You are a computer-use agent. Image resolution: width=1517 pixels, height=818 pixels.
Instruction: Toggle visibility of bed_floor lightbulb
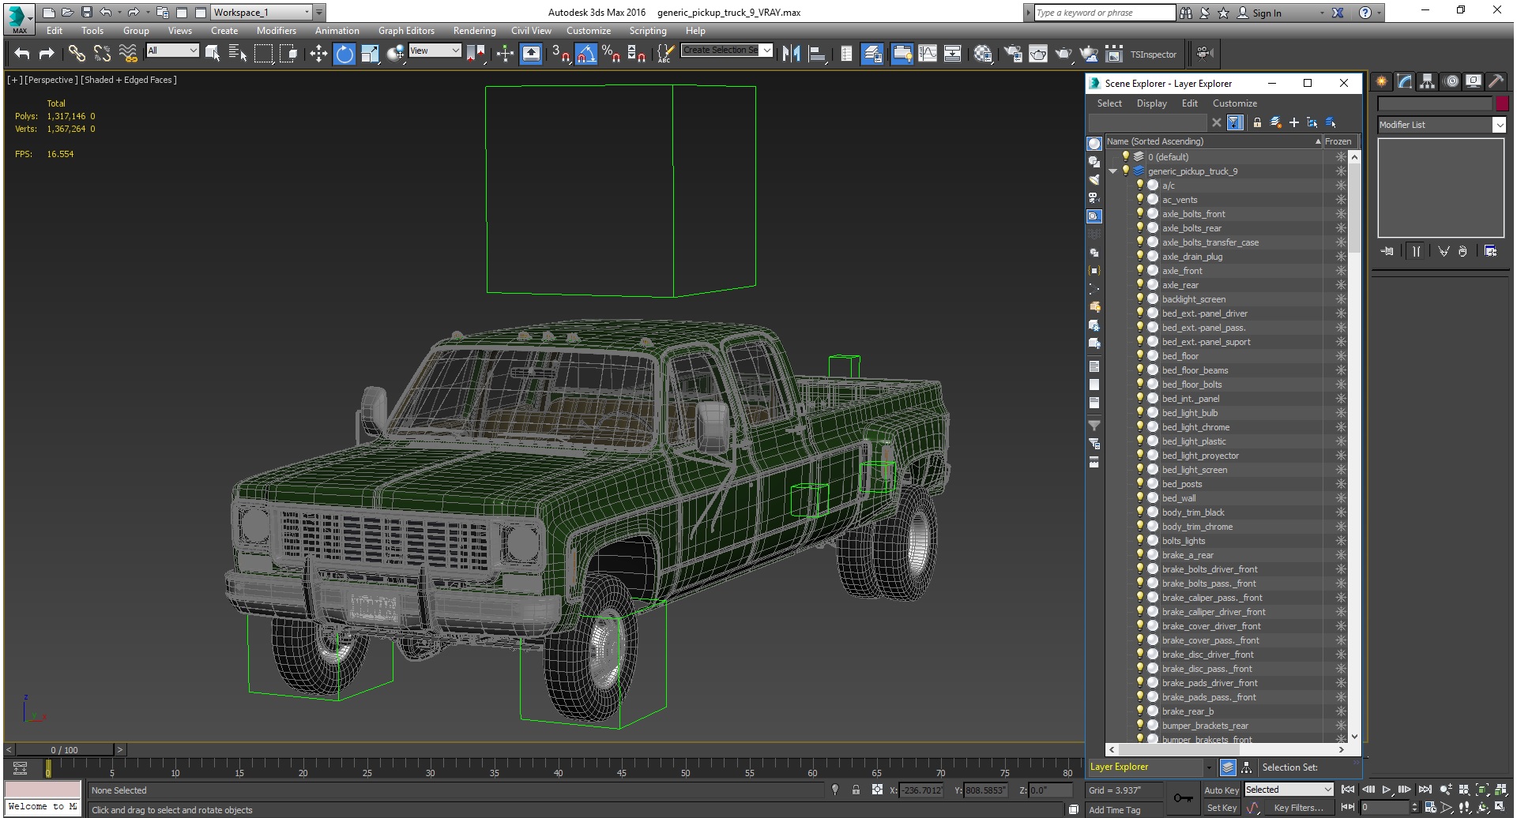coord(1140,356)
